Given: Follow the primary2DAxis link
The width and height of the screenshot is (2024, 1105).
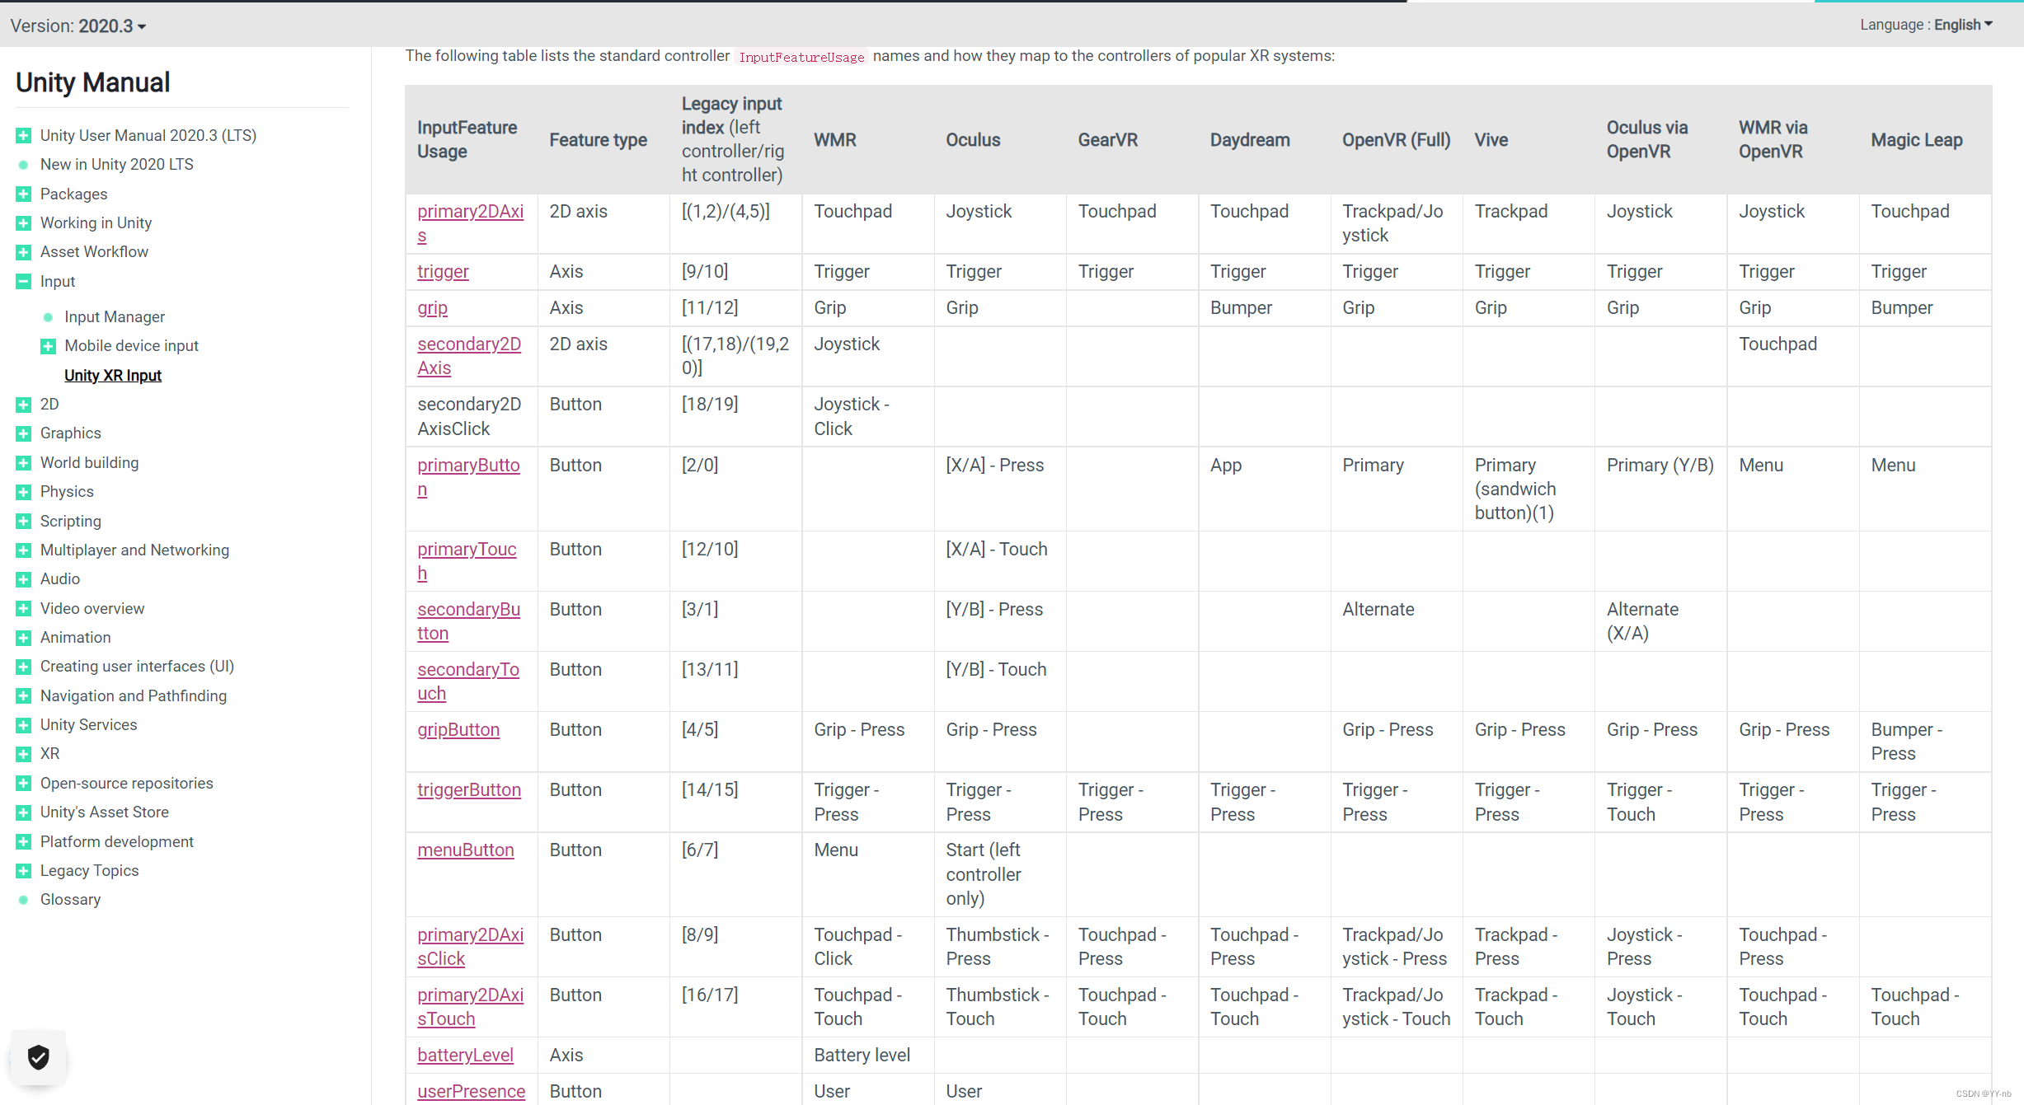Looking at the screenshot, I should [470, 212].
